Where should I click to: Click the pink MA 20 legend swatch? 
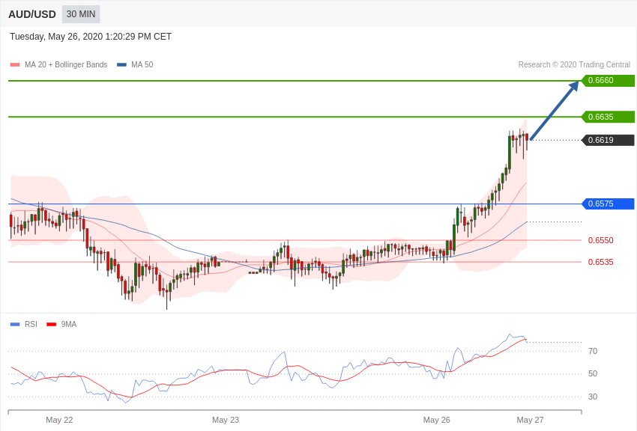[15, 65]
